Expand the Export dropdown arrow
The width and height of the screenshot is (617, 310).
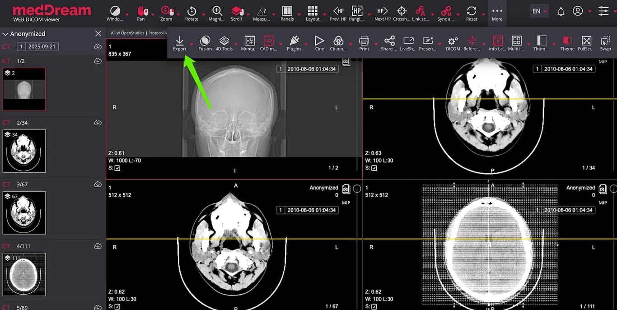point(192,45)
